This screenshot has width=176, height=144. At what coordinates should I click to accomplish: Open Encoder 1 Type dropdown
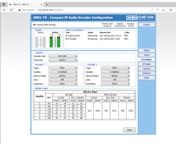[63, 68]
